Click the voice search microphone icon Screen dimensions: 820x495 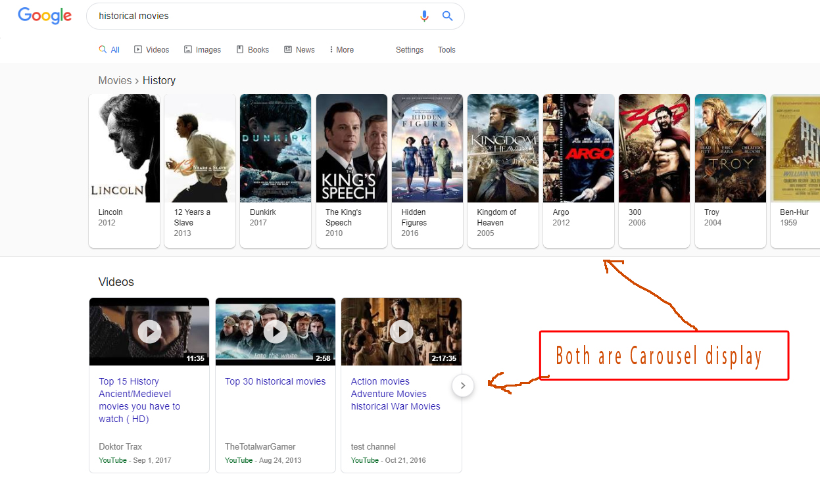pyautogui.click(x=424, y=16)
